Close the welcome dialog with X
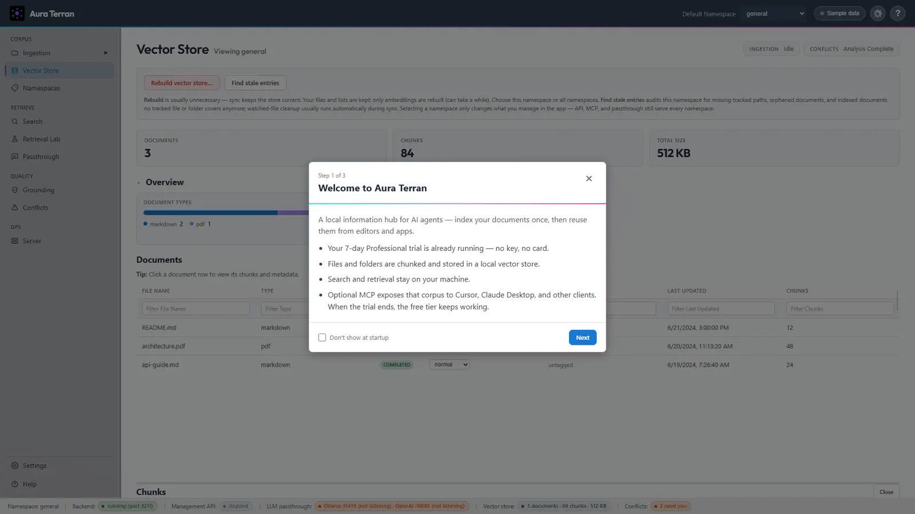Viewport: 915px width, 514px height. point(589,179)
